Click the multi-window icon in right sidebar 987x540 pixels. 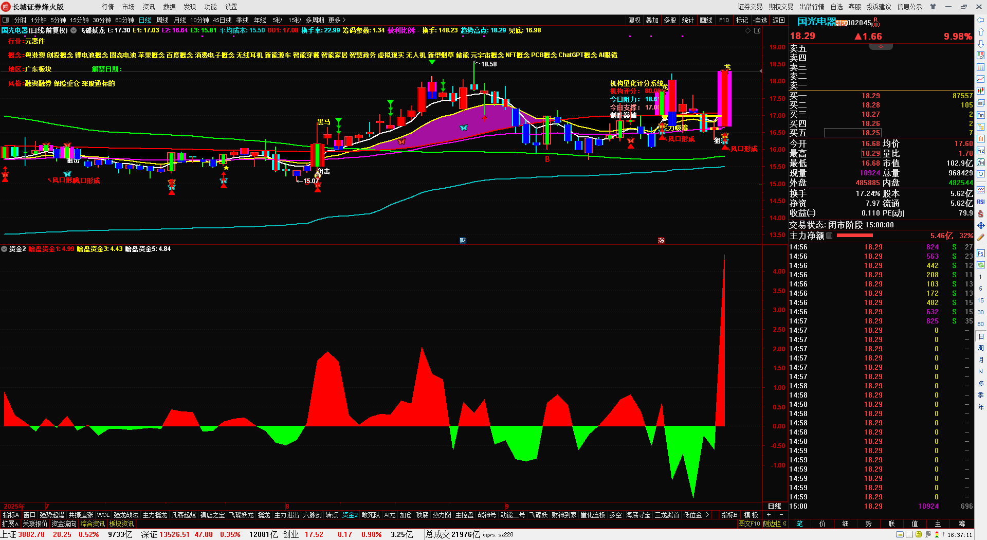981,103
